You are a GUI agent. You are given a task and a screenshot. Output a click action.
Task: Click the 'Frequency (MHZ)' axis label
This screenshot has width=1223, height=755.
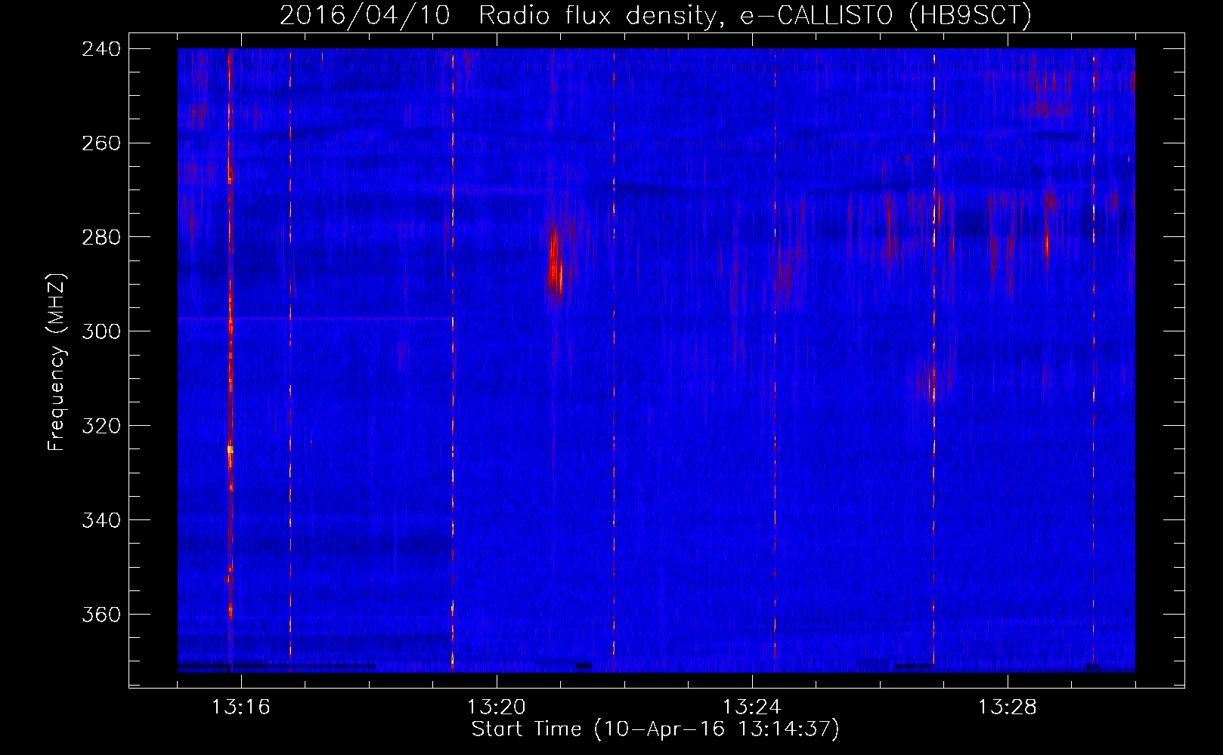[x=57, y=362]
